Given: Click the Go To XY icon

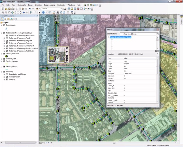Looking at the screenshot, I should pos(64,12).
